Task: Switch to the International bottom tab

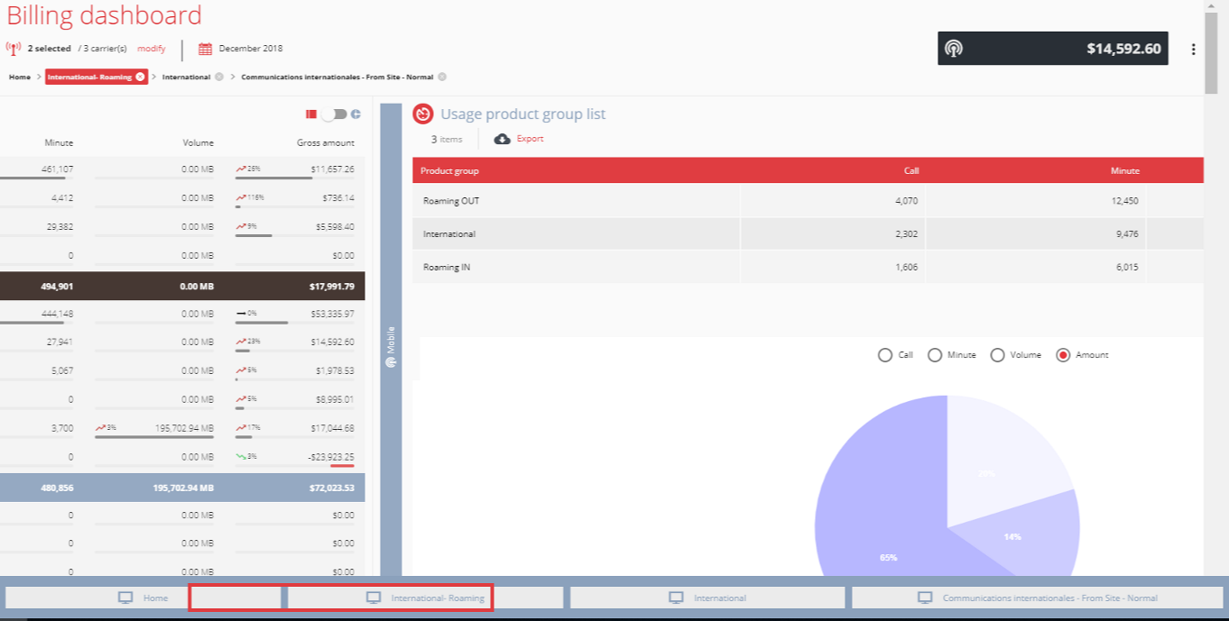Action: click(707, 598)
